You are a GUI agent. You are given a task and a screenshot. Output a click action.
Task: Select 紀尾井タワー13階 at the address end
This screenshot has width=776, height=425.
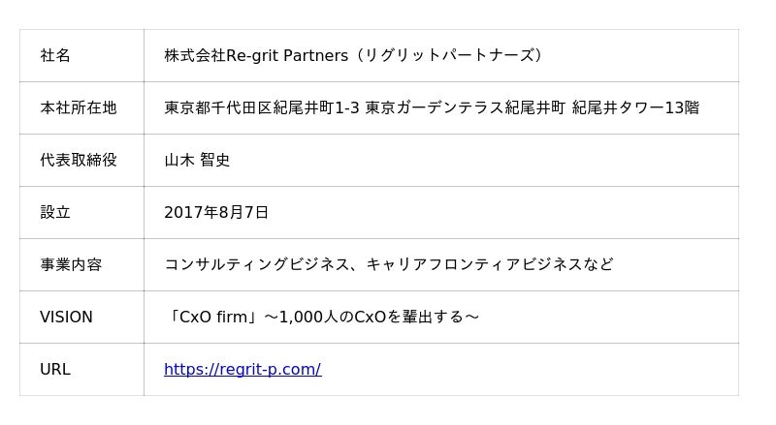tap(635, 107)
